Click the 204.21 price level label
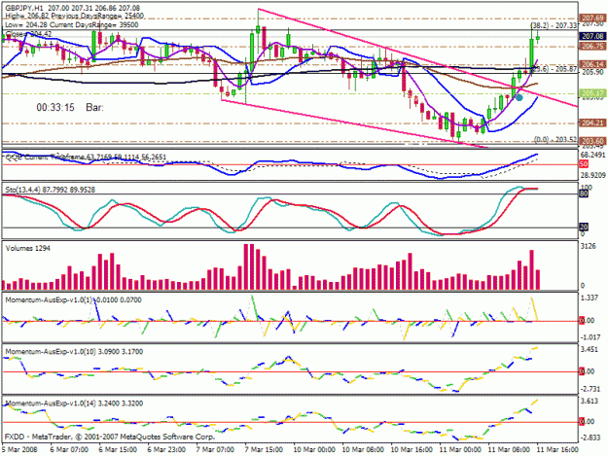Screen dimensions: 608x456 [592, 123]
